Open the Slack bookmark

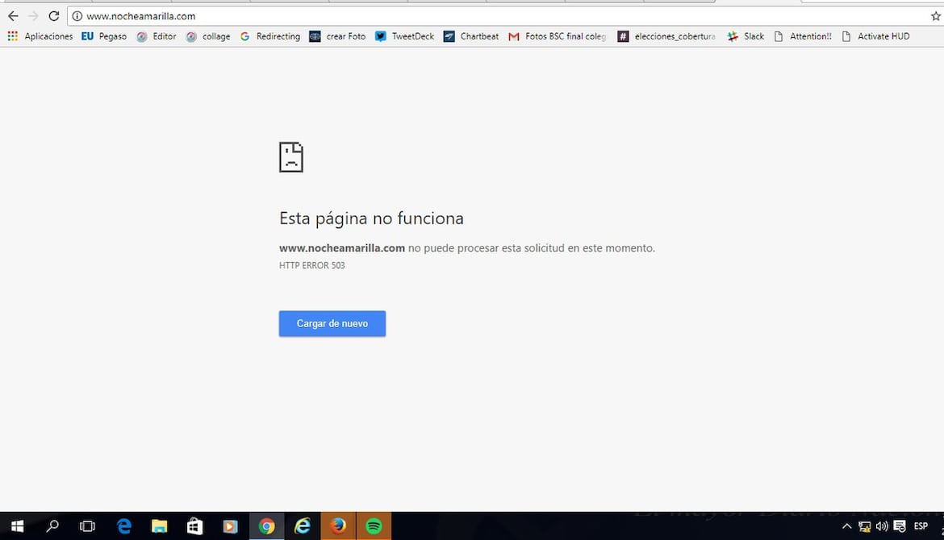tap(746, 36)
